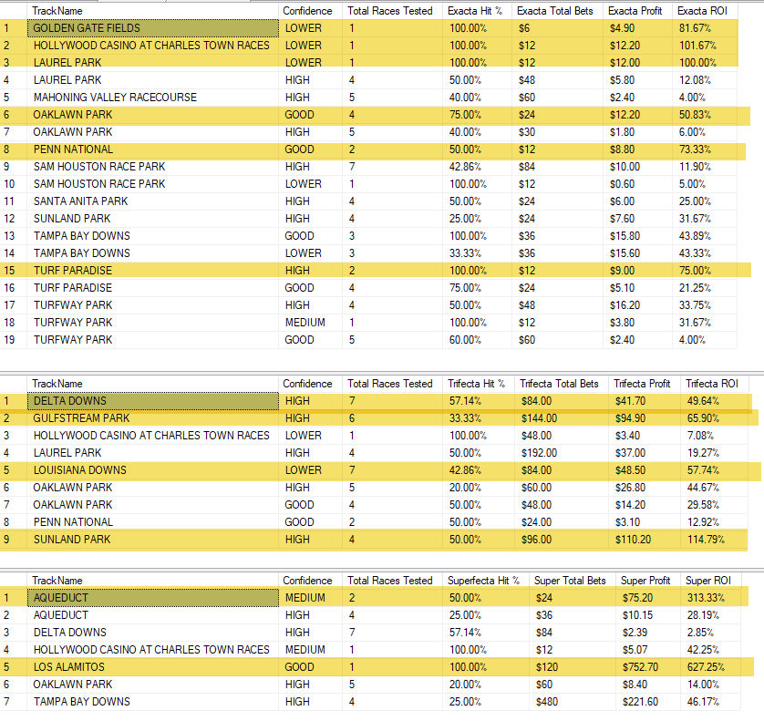Click the $10.15 Super Profit cell
The image size is (764, 721).
[647, 615]
